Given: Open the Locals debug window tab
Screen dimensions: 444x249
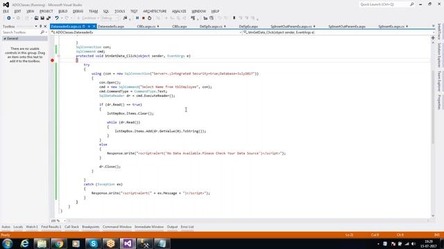Looking at the screenshot, I should 18,227.
